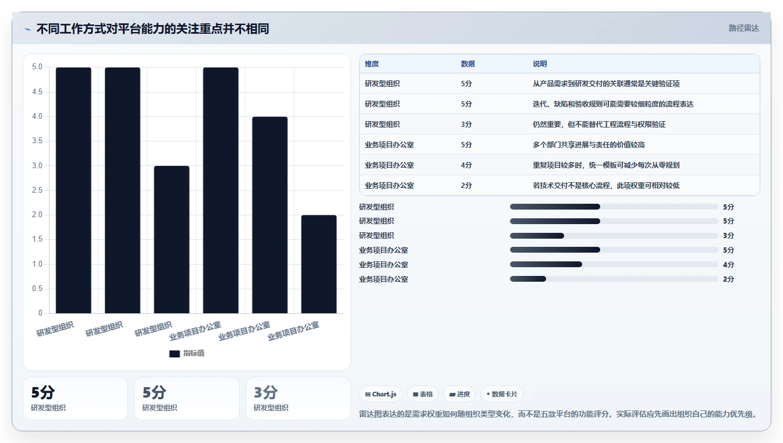Click the 2分 cell in the table
Image resolution: width=783 pixels, height=443 pixels.
click(466, 186)
